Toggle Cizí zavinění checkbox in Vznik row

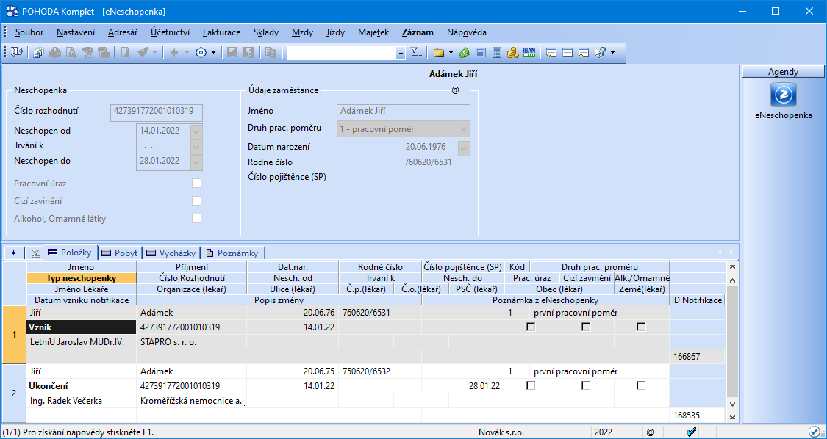point(586,327)
